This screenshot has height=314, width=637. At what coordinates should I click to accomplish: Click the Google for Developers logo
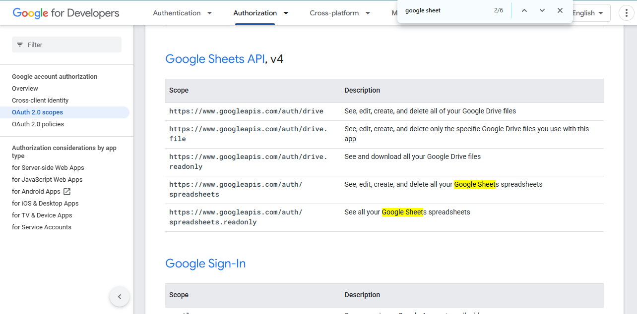coord(66,13)
